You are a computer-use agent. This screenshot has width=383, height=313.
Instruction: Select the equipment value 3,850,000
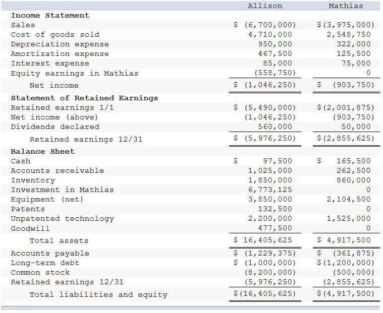pos(270,200)
